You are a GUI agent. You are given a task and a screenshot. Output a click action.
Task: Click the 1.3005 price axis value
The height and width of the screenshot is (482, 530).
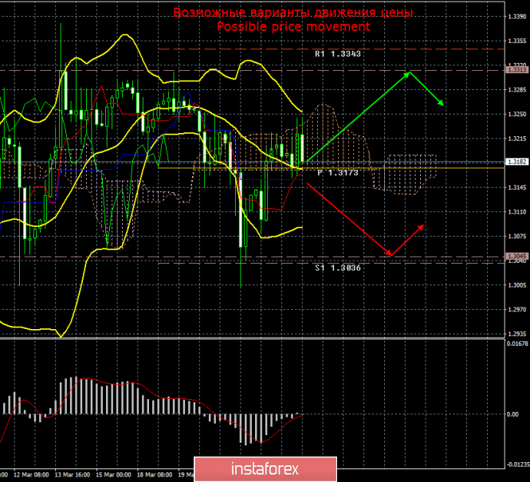[517, 285]
